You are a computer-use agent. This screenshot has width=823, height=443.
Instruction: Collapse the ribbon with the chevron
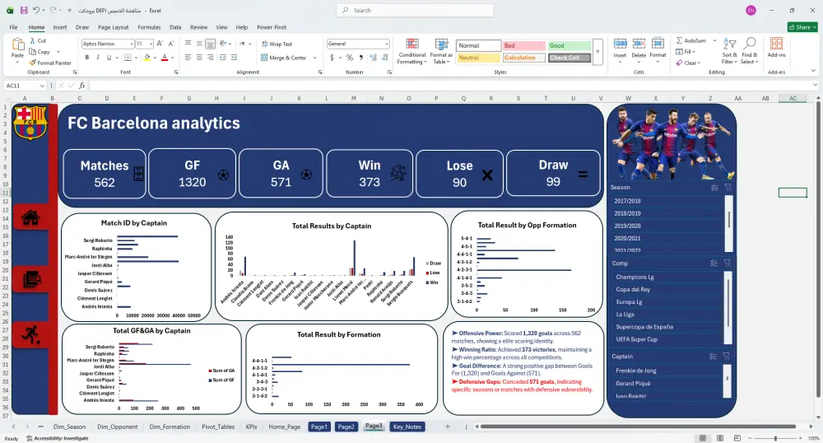tap(813, 70)
